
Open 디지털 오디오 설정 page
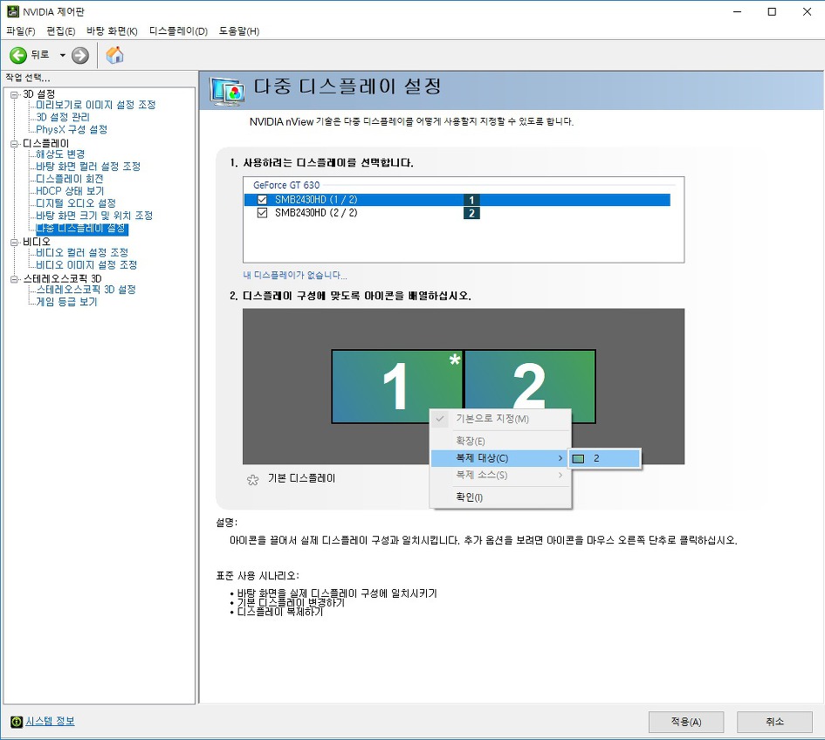tap(76, 203)
